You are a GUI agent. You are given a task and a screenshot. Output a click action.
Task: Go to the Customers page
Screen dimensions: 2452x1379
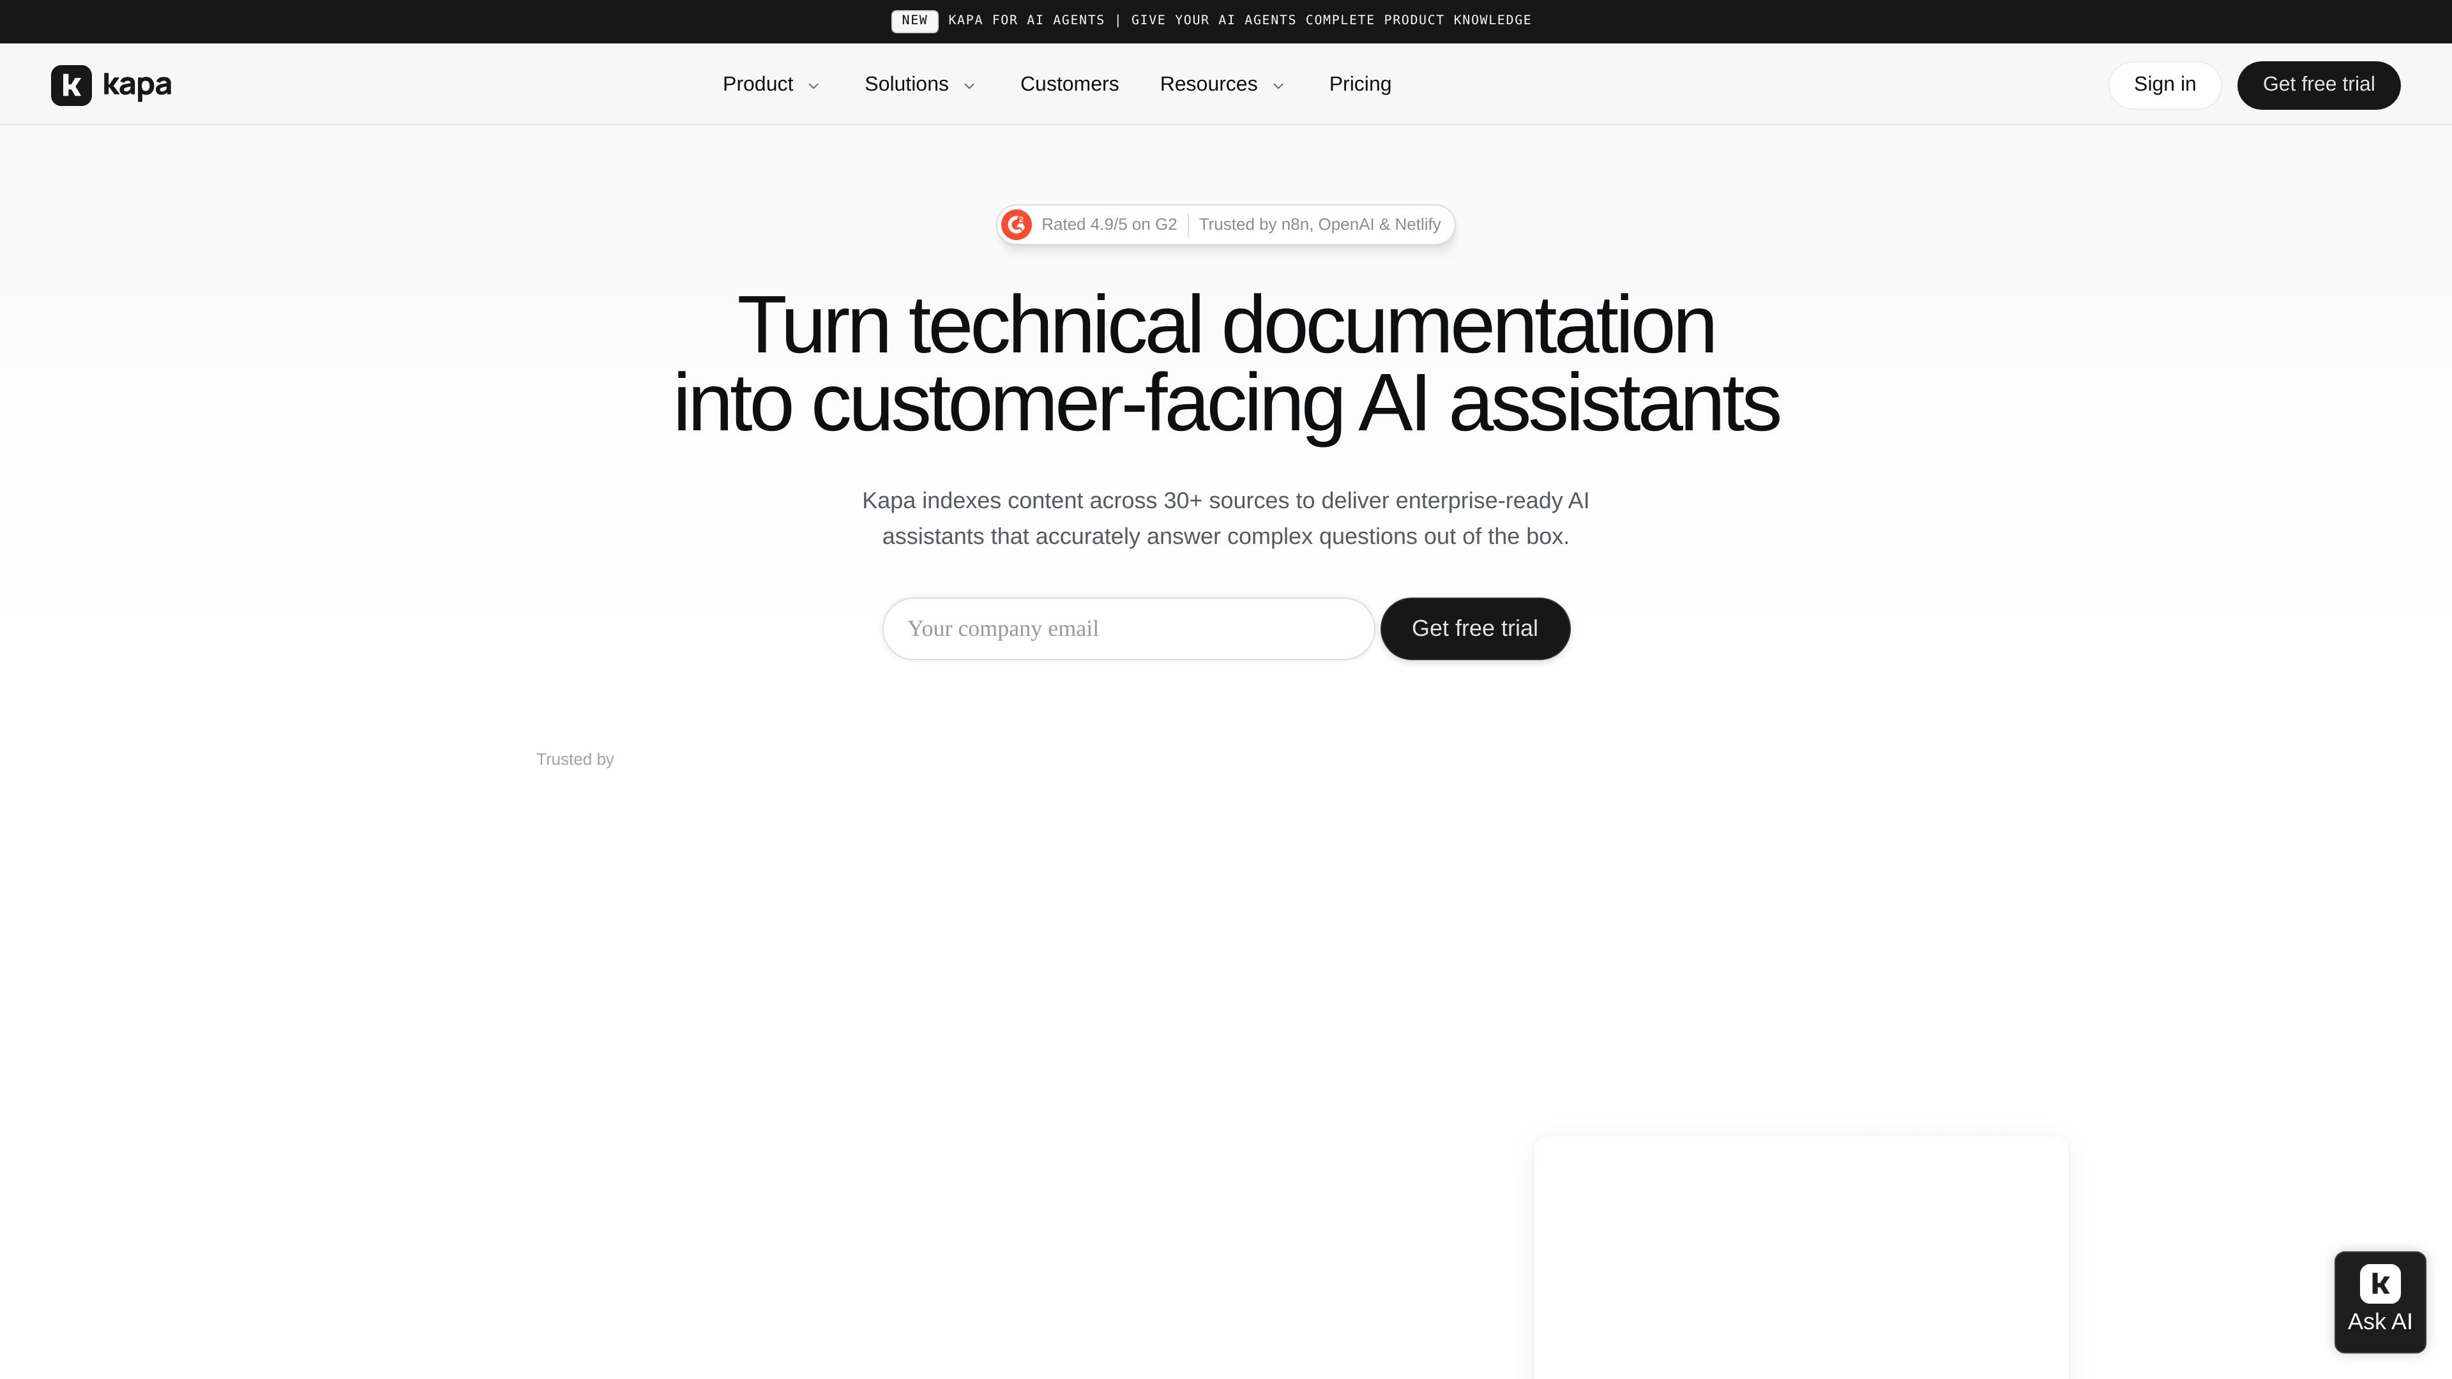(x=1069, y=84)
